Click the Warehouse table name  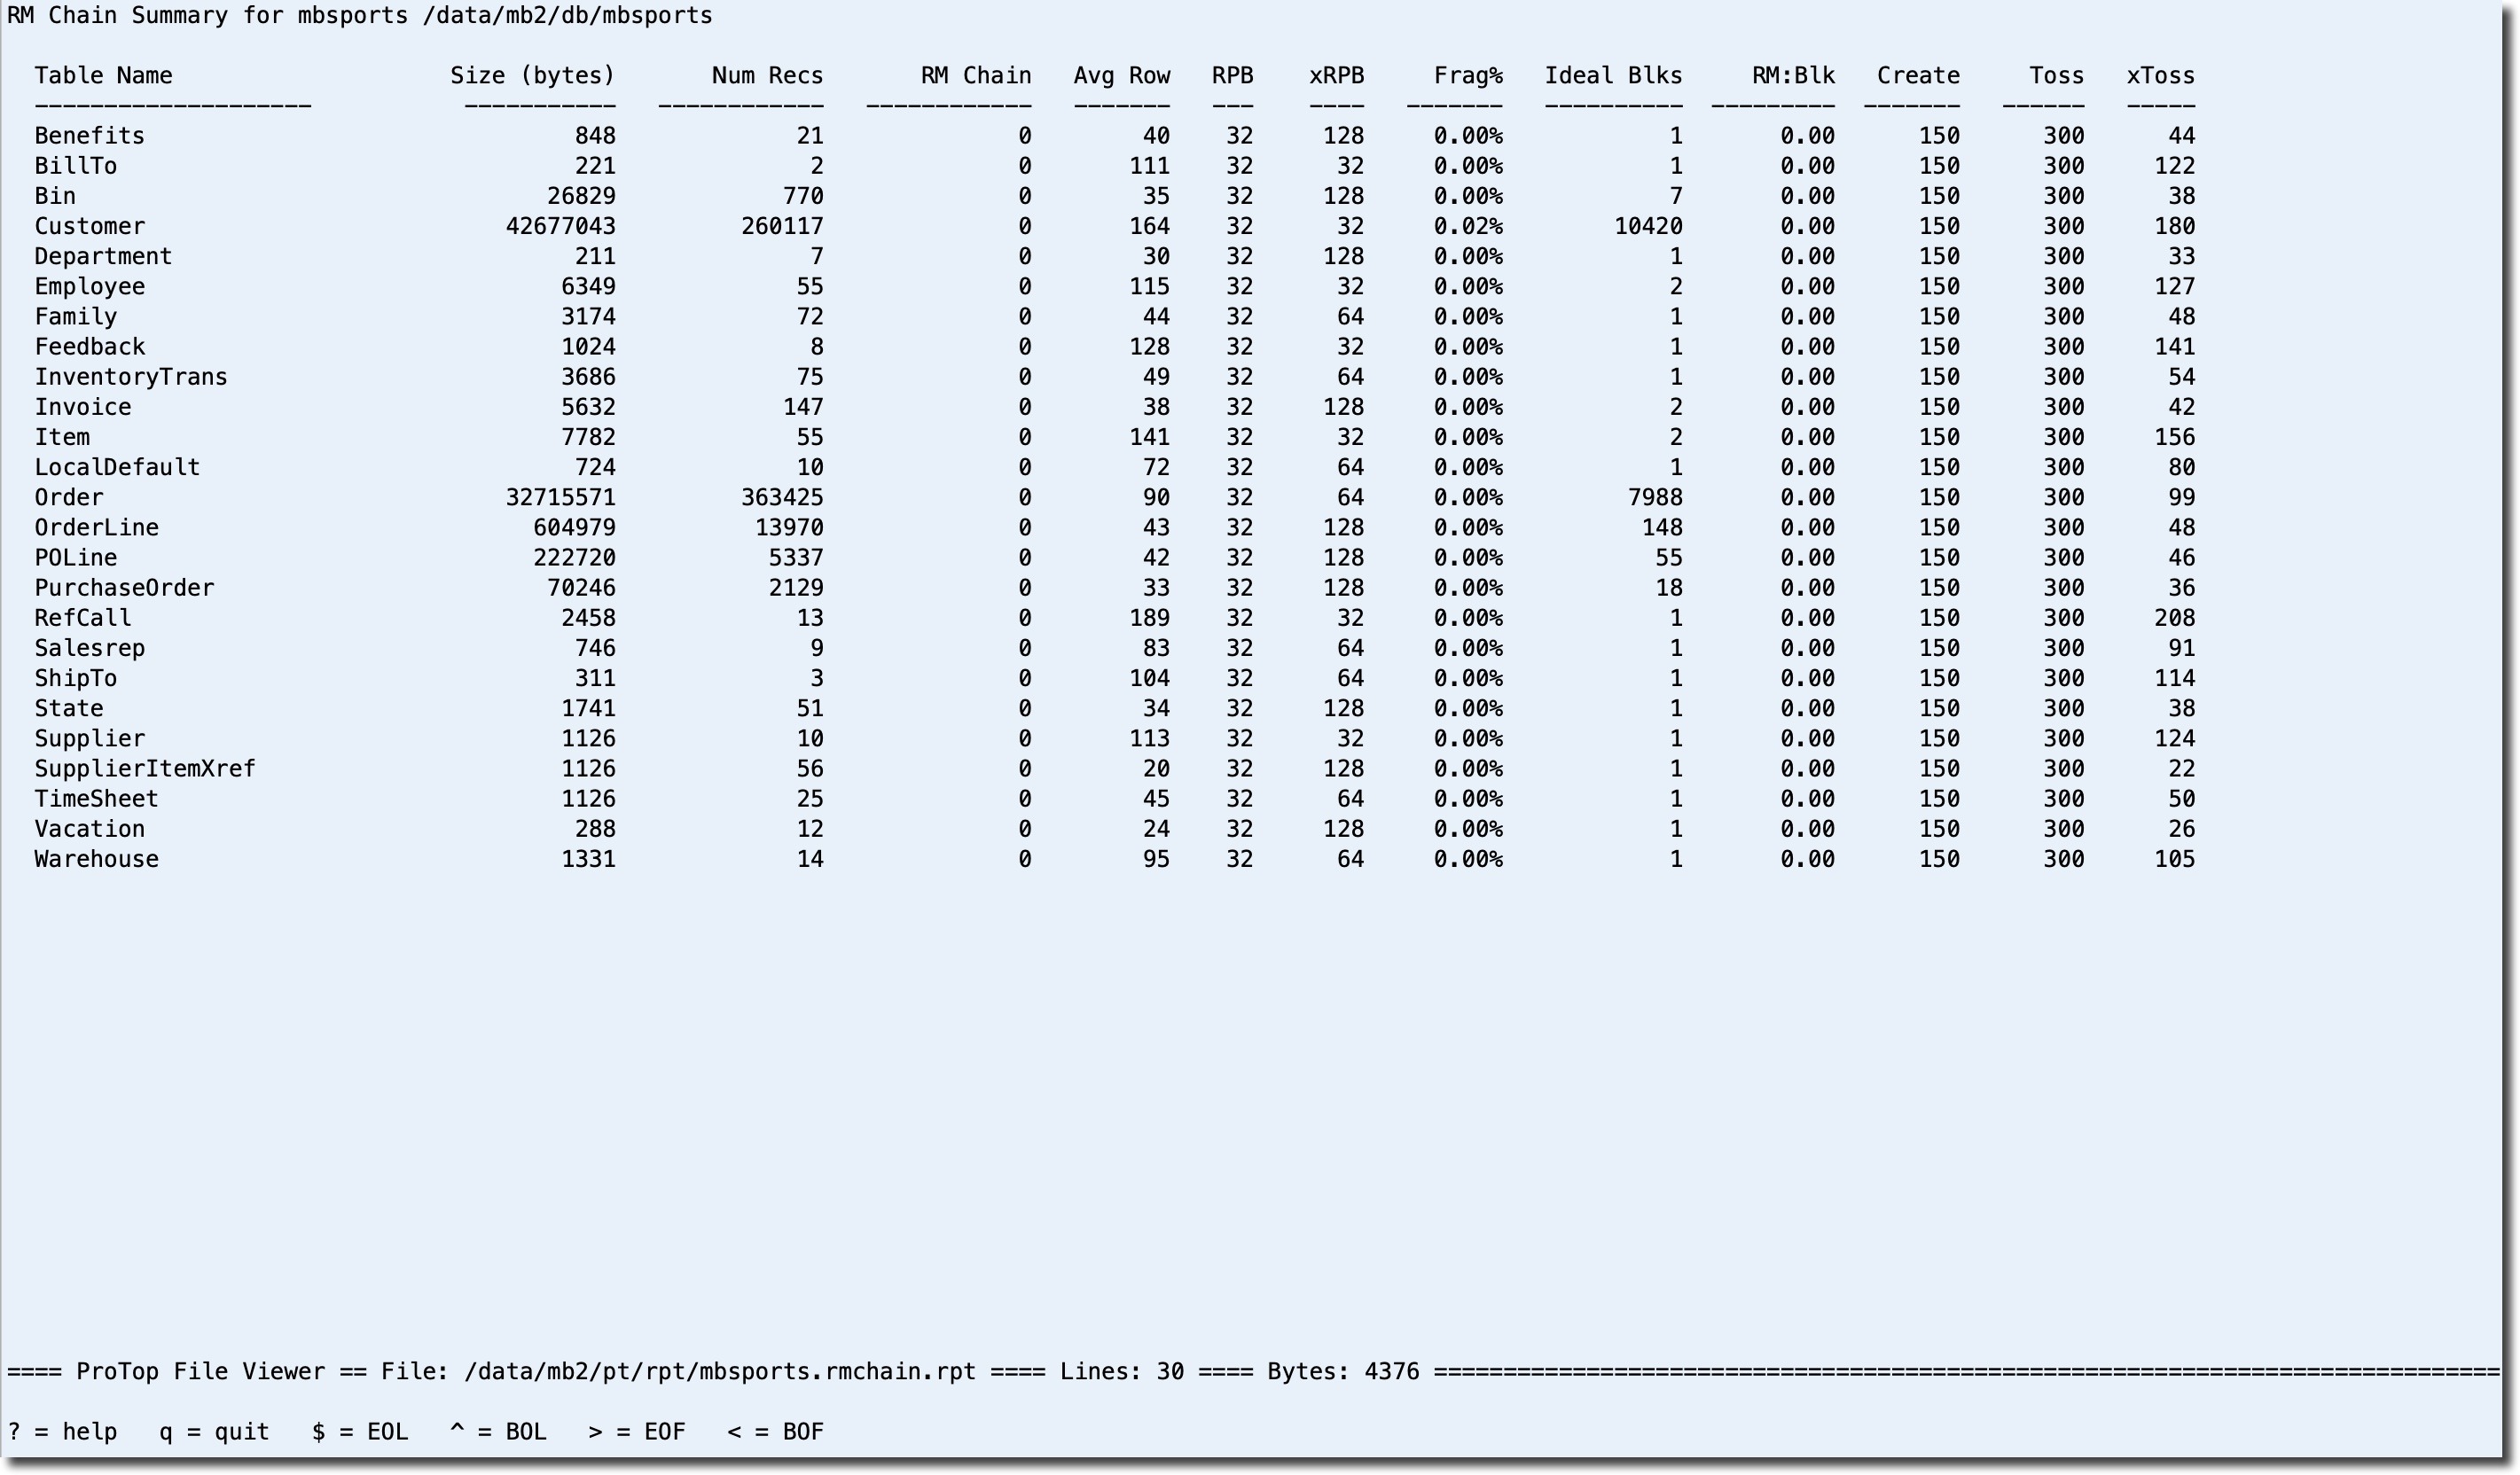[x=97, y=860]
